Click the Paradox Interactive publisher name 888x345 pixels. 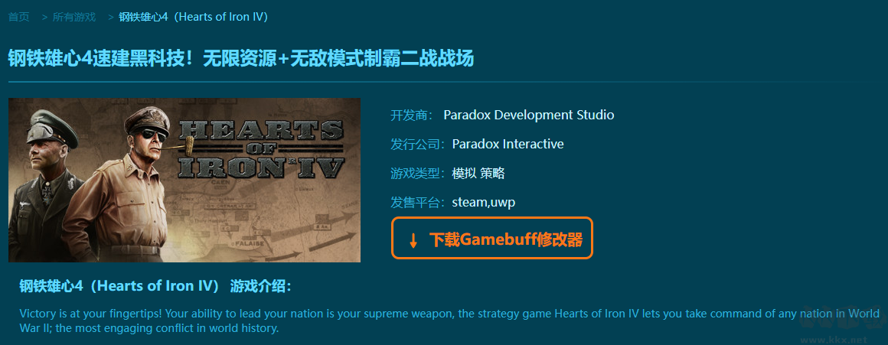508,145
